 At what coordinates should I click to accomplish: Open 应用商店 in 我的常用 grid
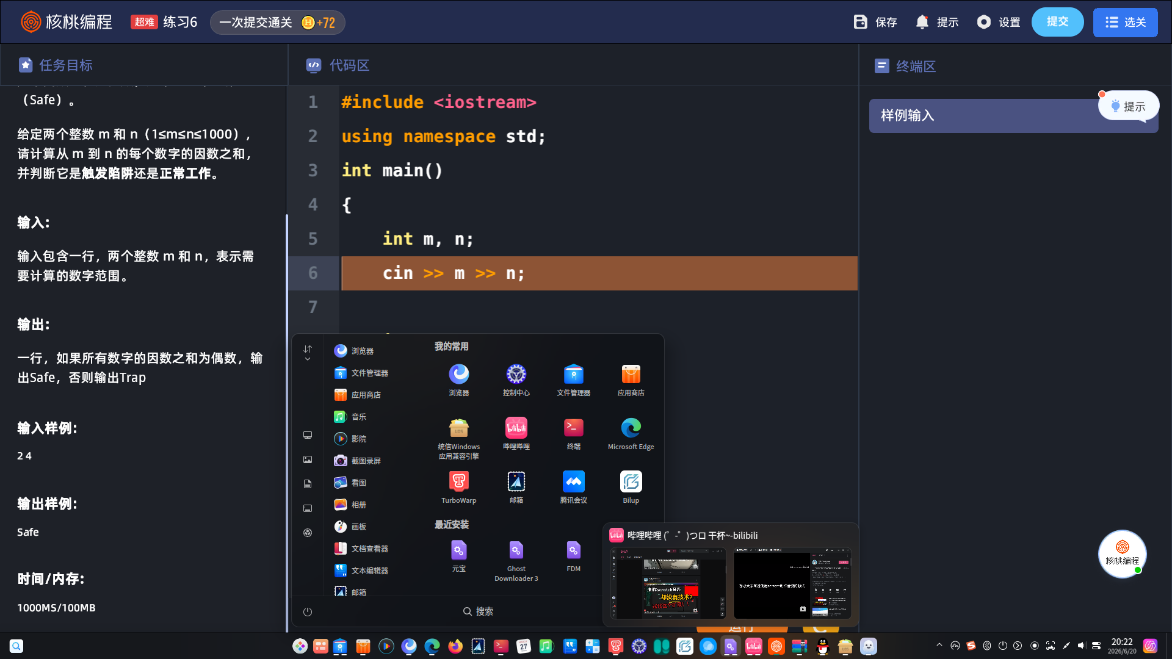(x=631, y=380)
